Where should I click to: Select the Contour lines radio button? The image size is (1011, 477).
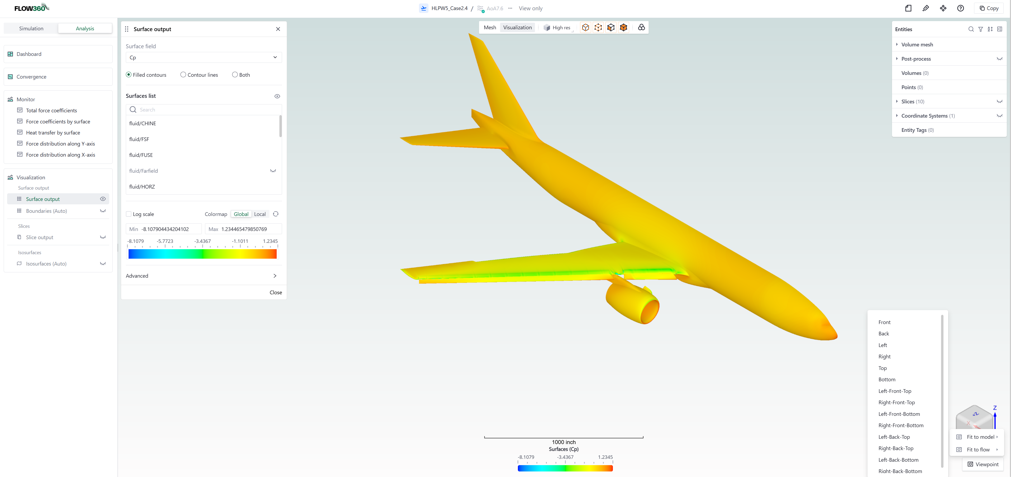183,75
